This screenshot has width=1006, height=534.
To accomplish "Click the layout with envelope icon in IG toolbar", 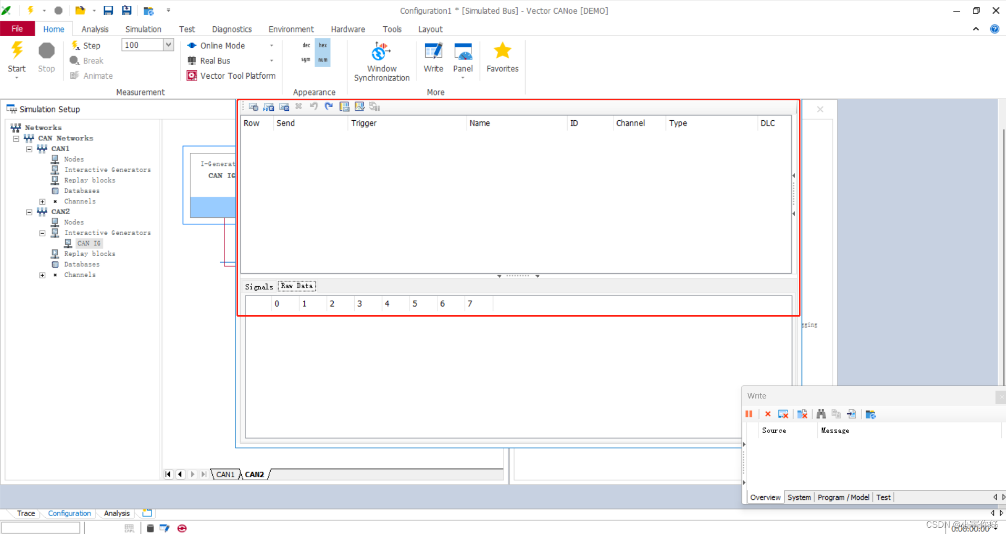I will tap(344, 107).
